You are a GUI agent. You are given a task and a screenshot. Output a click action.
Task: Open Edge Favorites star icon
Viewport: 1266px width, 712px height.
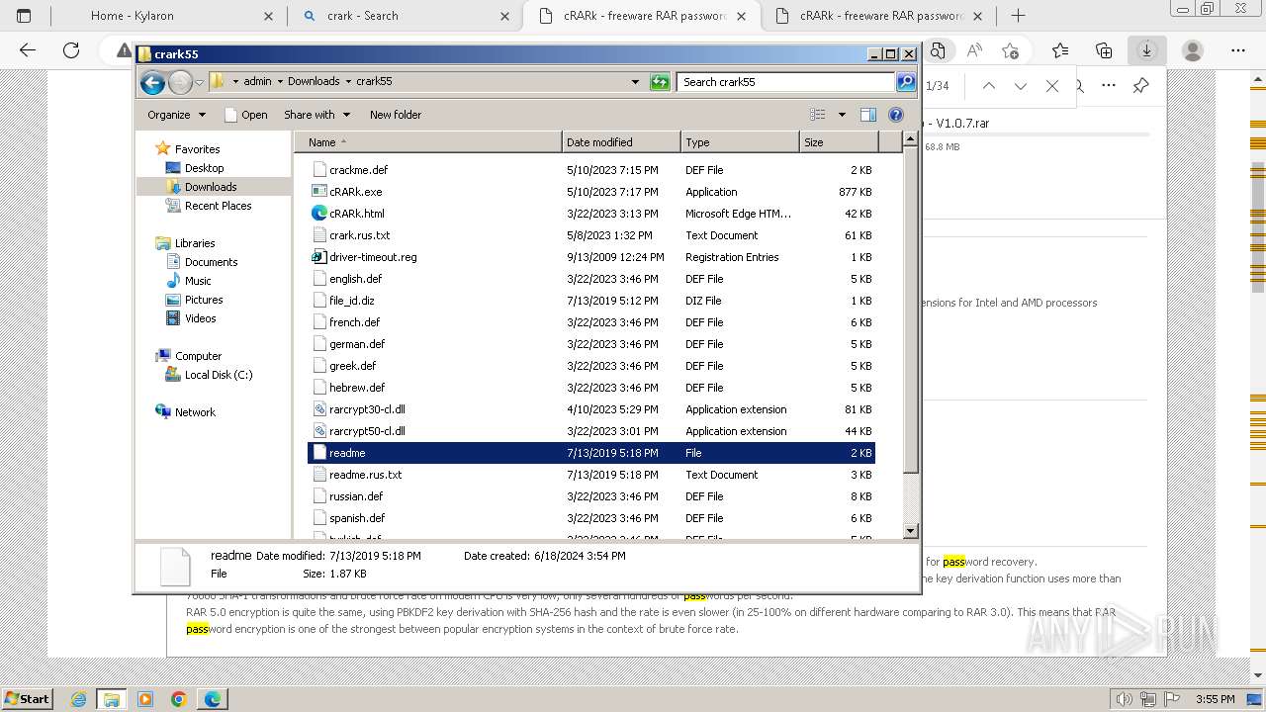[1060, 50]
